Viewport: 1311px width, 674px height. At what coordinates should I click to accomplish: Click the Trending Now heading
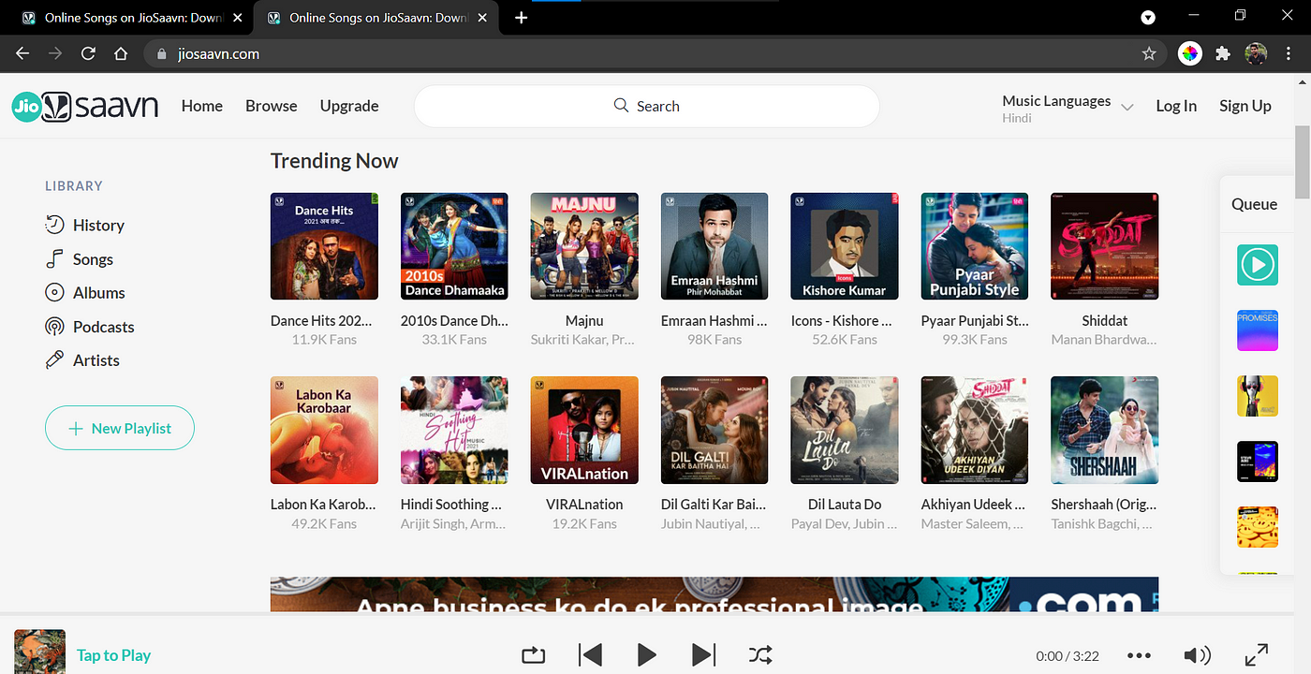[x=334, y=161]
